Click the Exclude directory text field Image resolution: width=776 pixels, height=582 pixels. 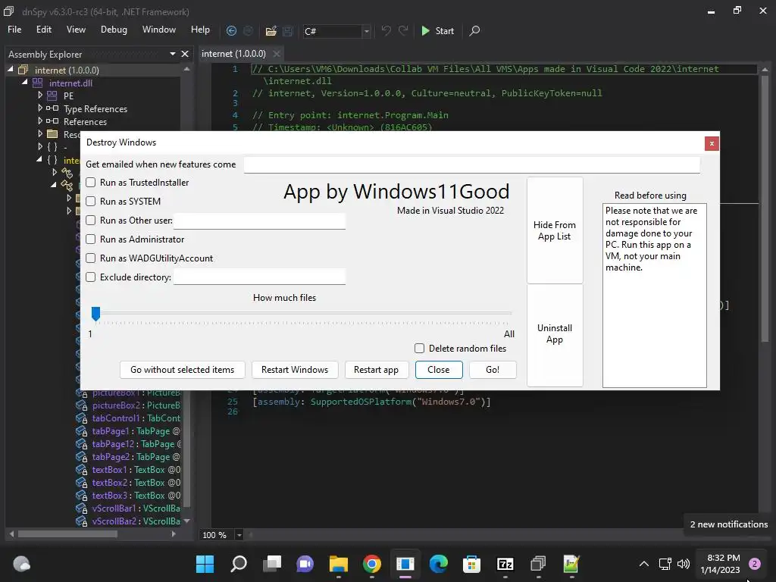coord(259,277)
